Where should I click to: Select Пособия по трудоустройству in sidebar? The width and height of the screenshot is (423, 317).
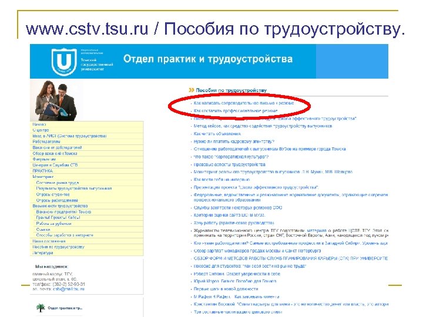pyautogui.click(x=59, y=247)
